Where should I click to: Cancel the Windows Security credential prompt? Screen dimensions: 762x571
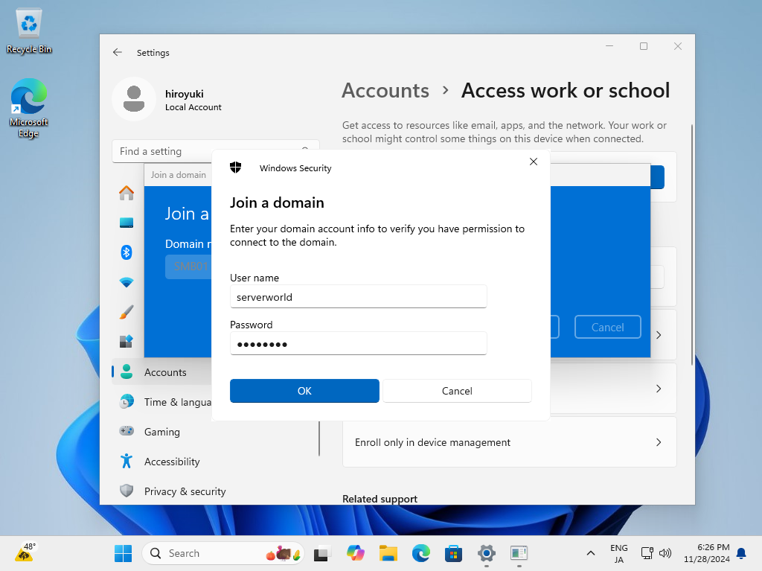point(457,391)
